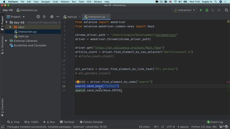Image resolution: width=230 pixels, height=129 pixels.
Task: Open the PyCharm application menu
Action: pos(13,1)
